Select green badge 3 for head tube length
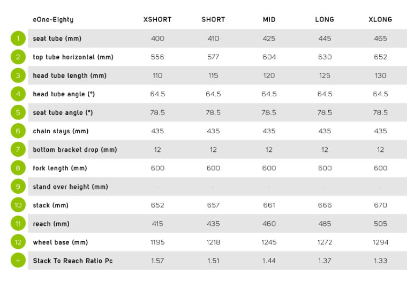The image size is (407, 282). click(x=18, y=75)
